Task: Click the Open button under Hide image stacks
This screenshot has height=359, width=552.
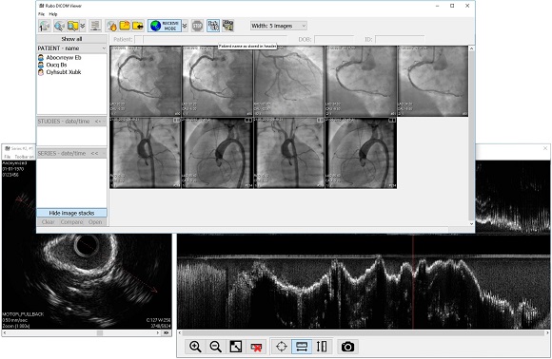Action: click(95, 222)
